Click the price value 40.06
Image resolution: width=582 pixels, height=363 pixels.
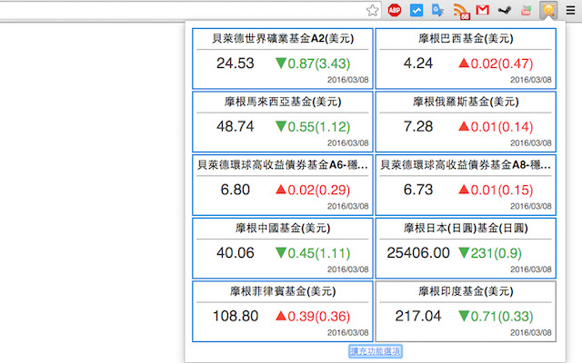tap(236, 253)
